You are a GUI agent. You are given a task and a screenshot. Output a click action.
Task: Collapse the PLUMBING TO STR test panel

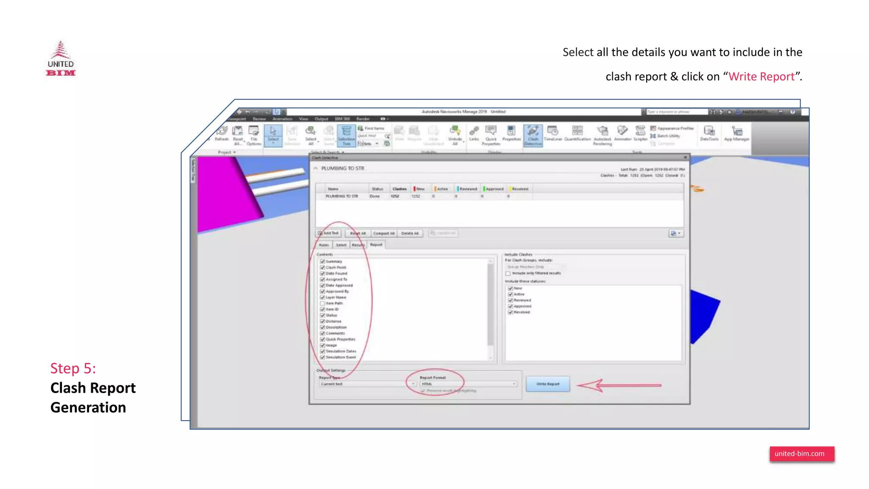316,169
